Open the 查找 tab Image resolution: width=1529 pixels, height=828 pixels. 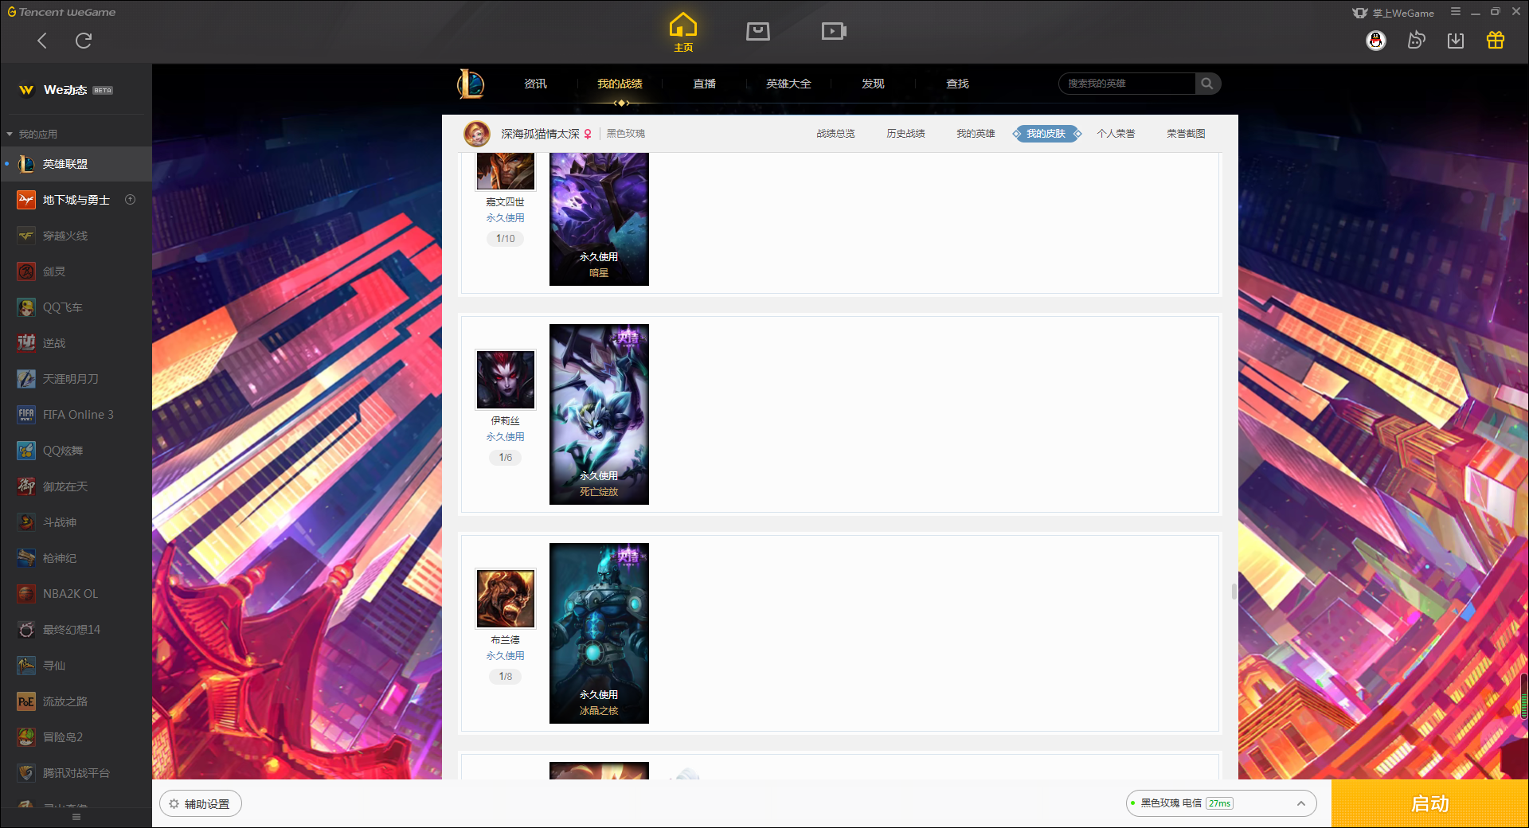point(957,84)
